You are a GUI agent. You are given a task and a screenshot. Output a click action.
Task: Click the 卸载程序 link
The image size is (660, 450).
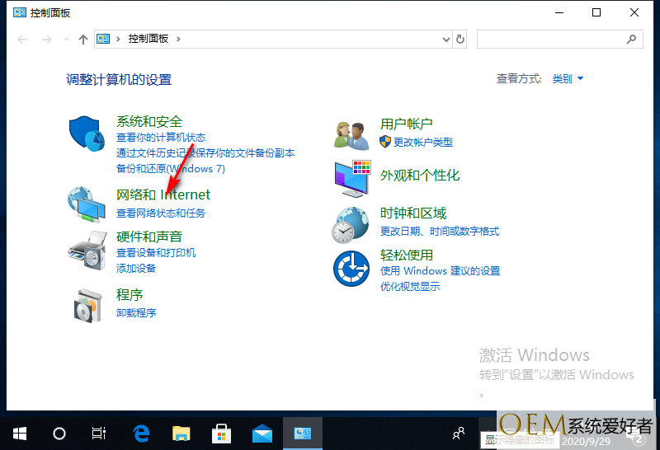(136, 313)
